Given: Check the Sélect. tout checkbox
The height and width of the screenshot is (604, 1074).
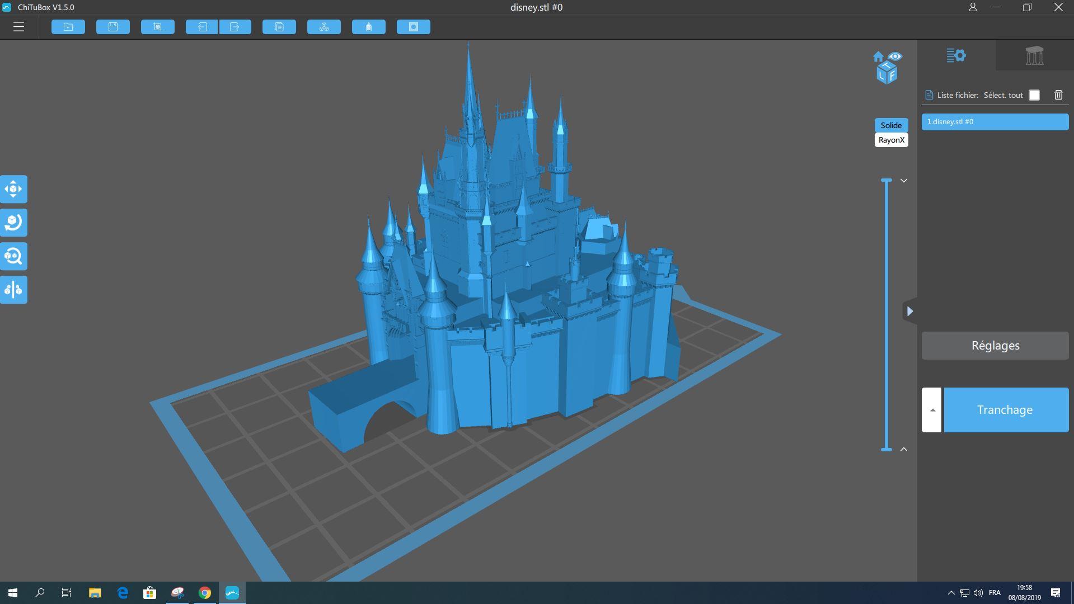Looking at the screenshot, I should (x=1034, y=95).
